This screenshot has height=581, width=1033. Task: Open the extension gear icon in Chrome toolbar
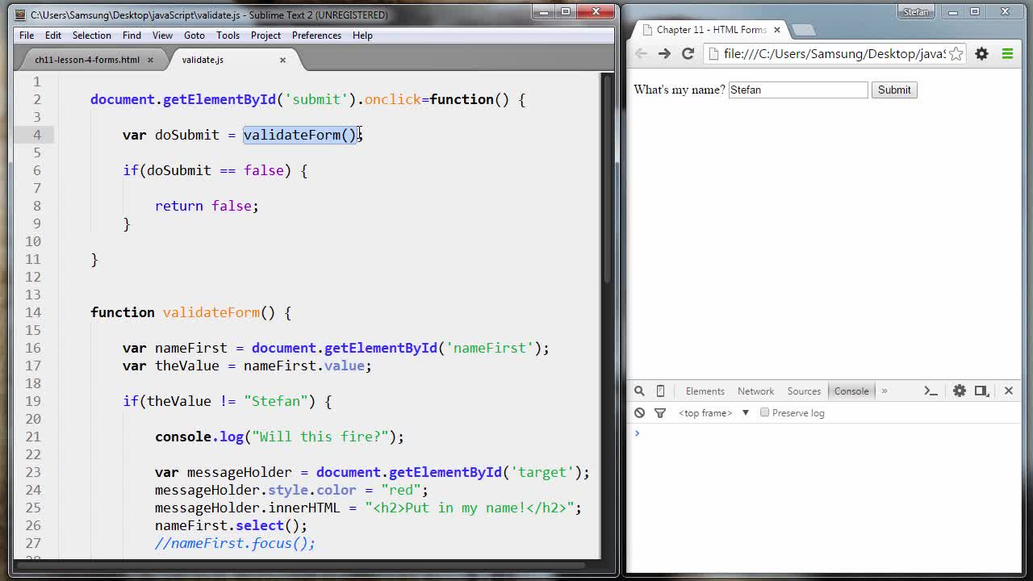click(x=981, y=53)
